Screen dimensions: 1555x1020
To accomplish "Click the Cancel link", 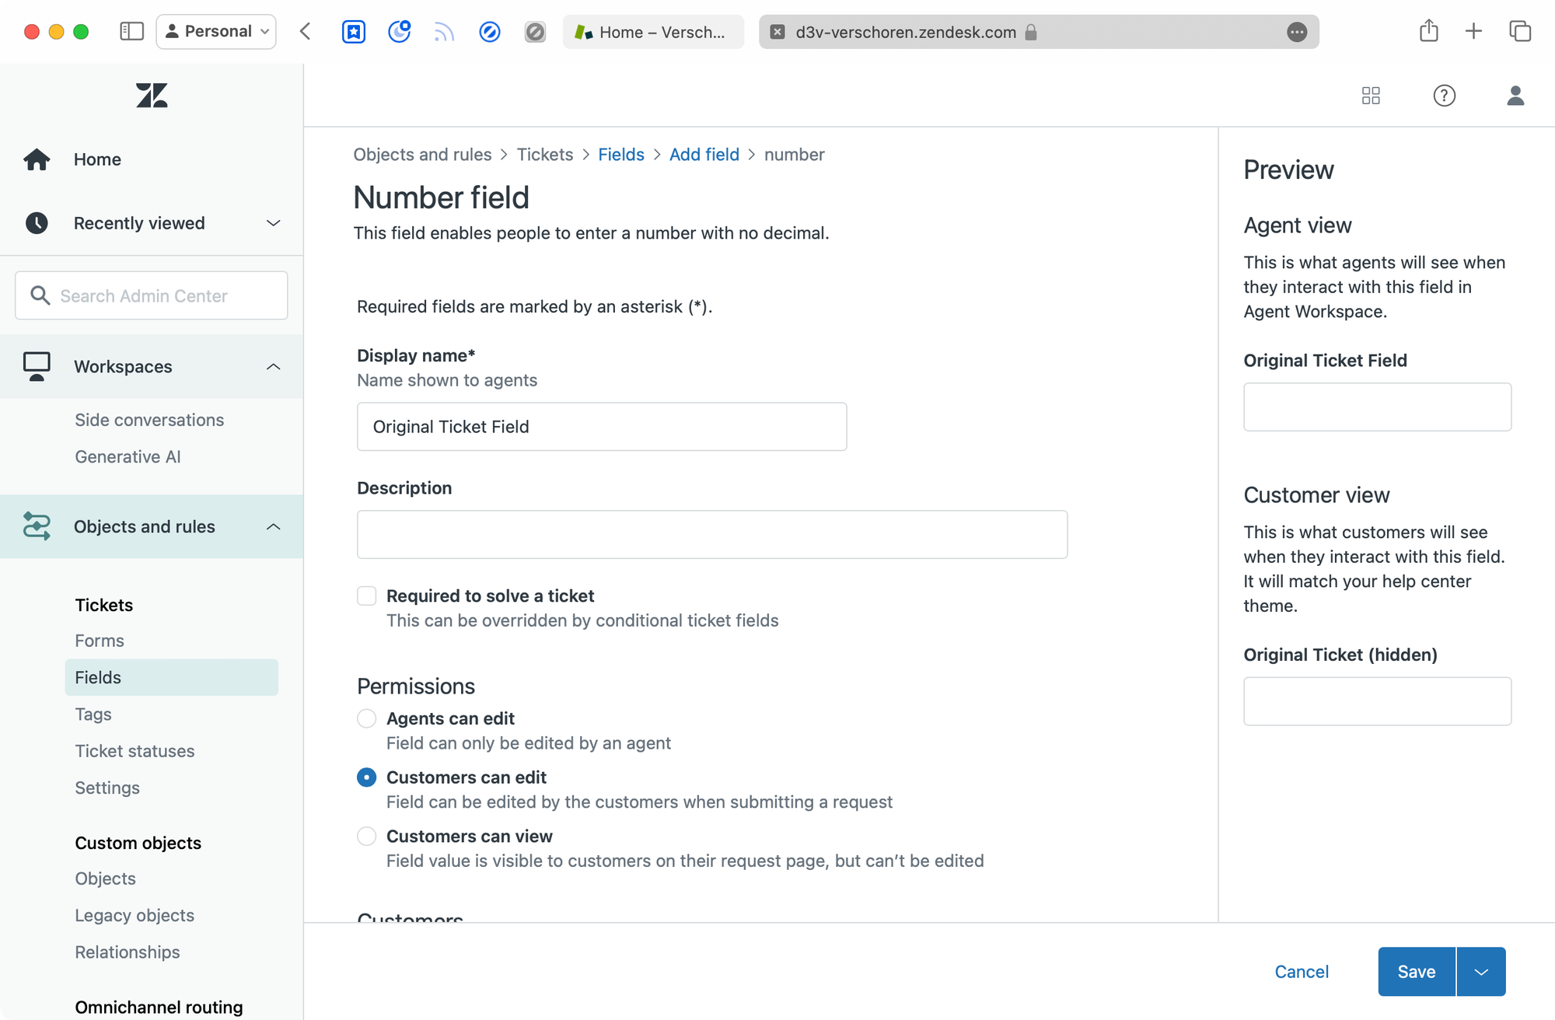I will [1301, 972].
